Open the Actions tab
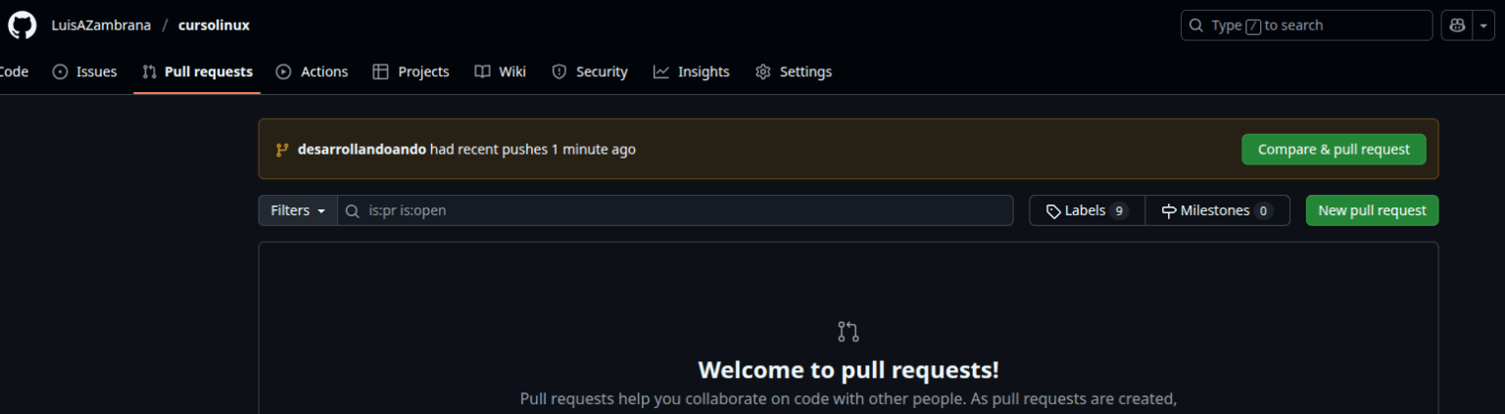Viewport: 1505px width, 414px height. pyautogui.click(x=313, y=71)
